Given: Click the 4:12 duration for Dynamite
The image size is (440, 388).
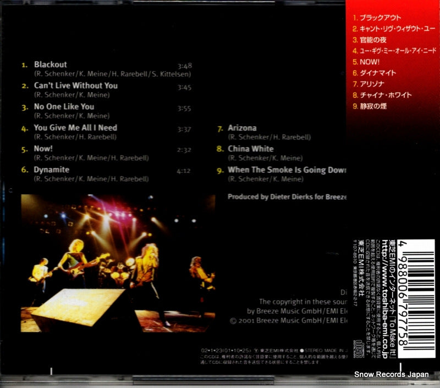Looking at the screenshot, I should click(x=184, y=171).
